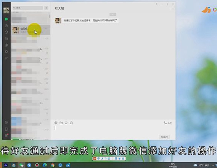Open the Favorites cube icon in the sidebar
Screen dimensions: 217x168
click(6, 32)
